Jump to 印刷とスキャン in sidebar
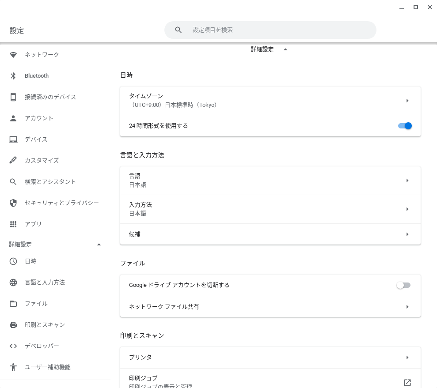437x388 pixels. pyautogui.click(x=45, y=325)
